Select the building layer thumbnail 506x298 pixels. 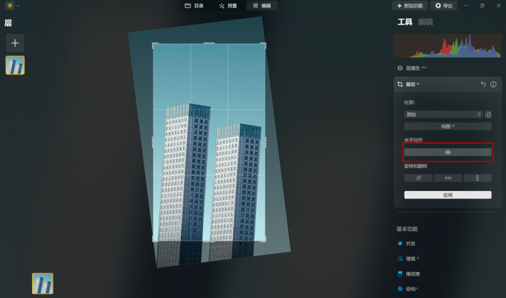[x=15, y=65]
